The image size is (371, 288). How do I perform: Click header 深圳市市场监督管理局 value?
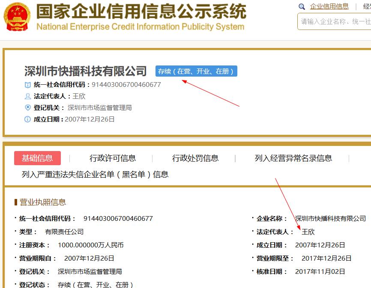[x=100, y=108]
